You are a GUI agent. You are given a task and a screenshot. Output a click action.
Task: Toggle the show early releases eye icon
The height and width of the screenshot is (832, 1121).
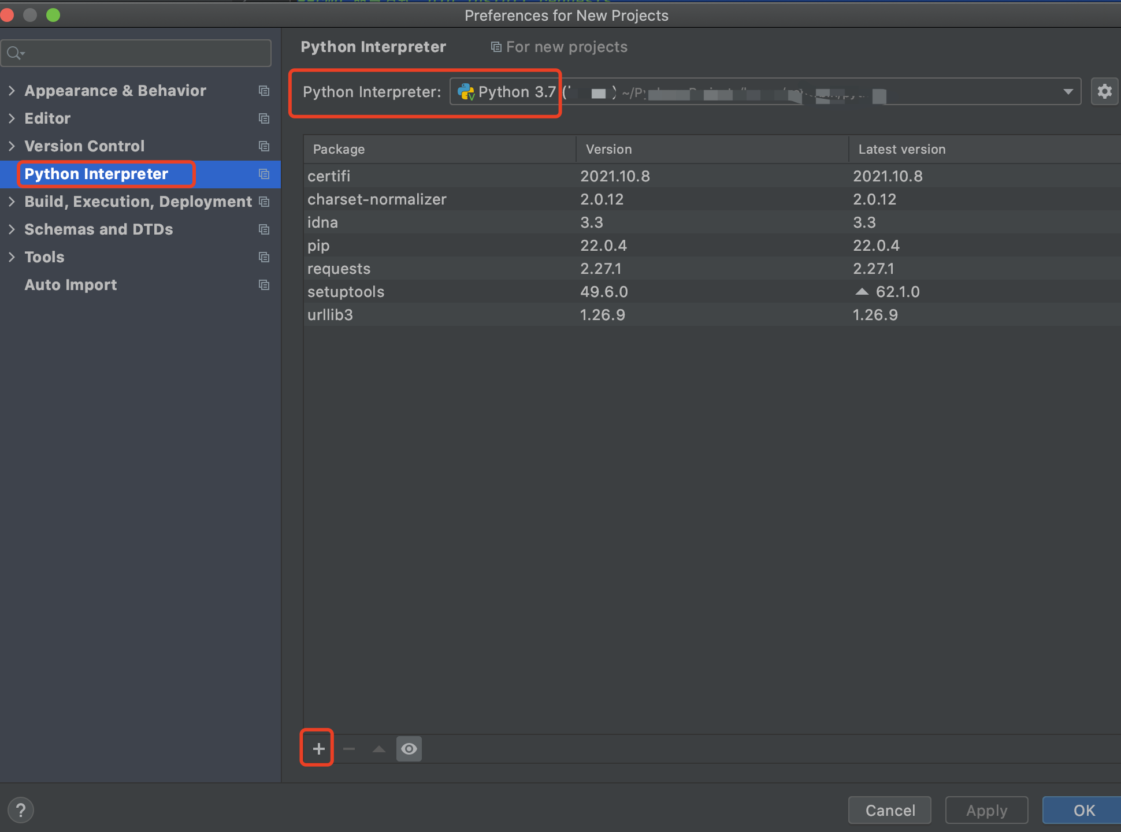point(409,749)
